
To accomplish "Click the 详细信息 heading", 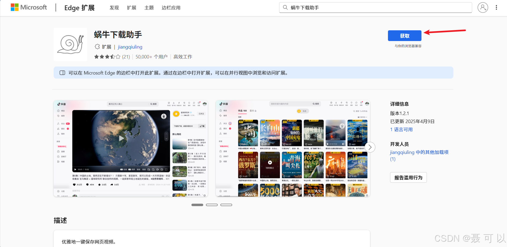I will click(x=399, y=104).
